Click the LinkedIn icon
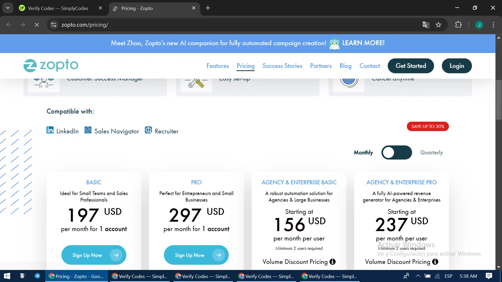Screen dimensions: 502x282 pos(50,130)
